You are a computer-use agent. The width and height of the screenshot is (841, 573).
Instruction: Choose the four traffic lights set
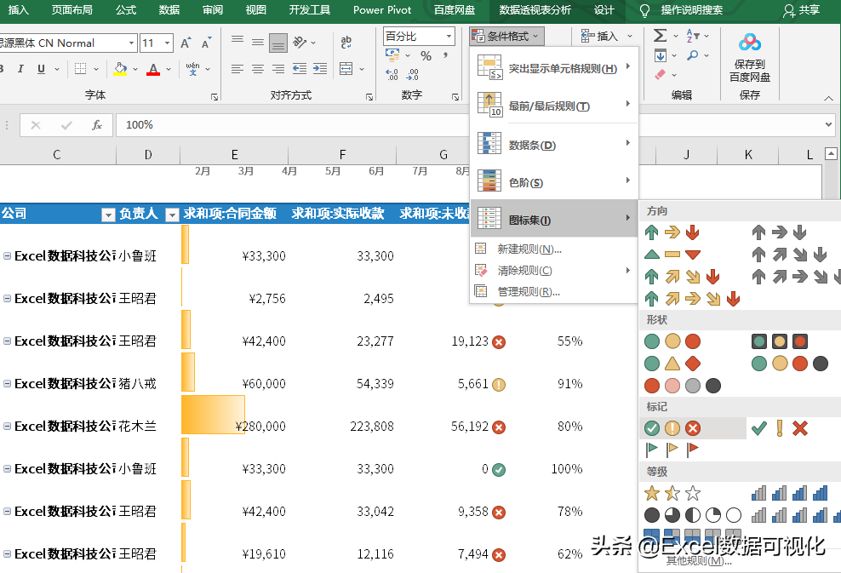coord(790,364)
